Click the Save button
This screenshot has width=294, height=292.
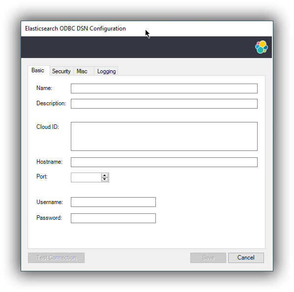coord(208,258)
